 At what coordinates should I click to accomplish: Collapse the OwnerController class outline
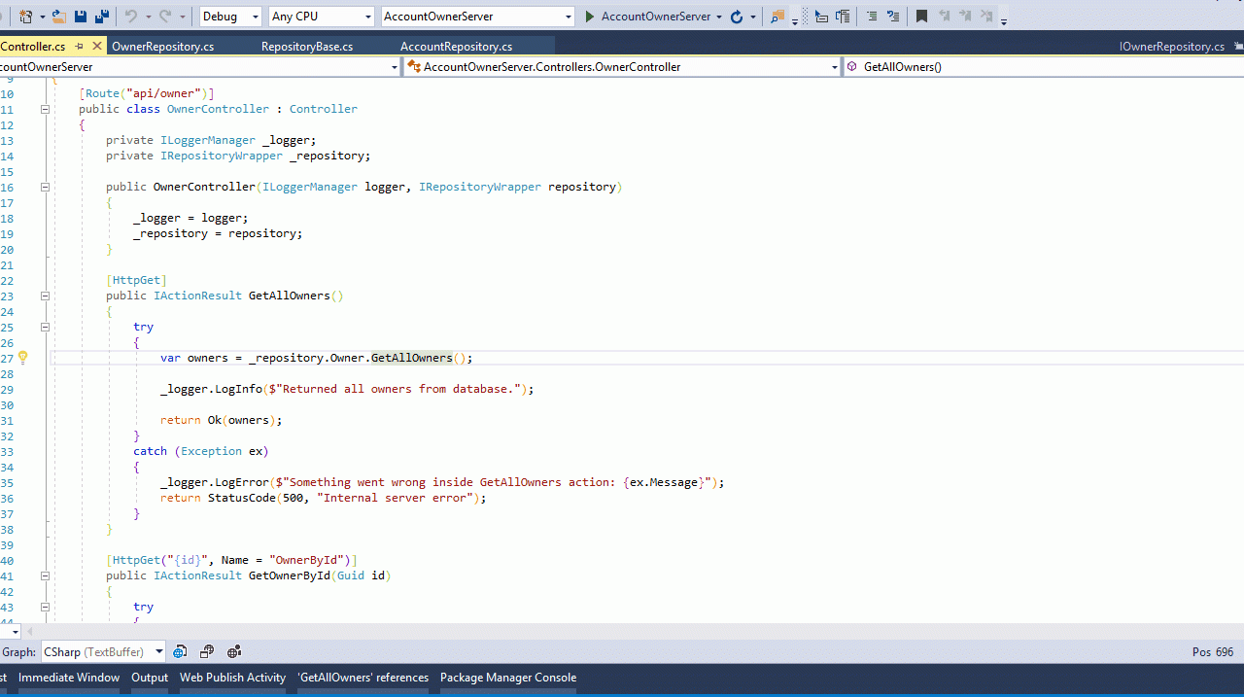coord(45,109)
